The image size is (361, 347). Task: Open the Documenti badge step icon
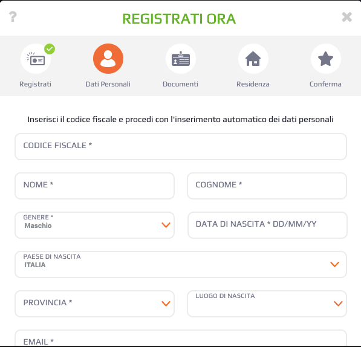coord(181,59)
